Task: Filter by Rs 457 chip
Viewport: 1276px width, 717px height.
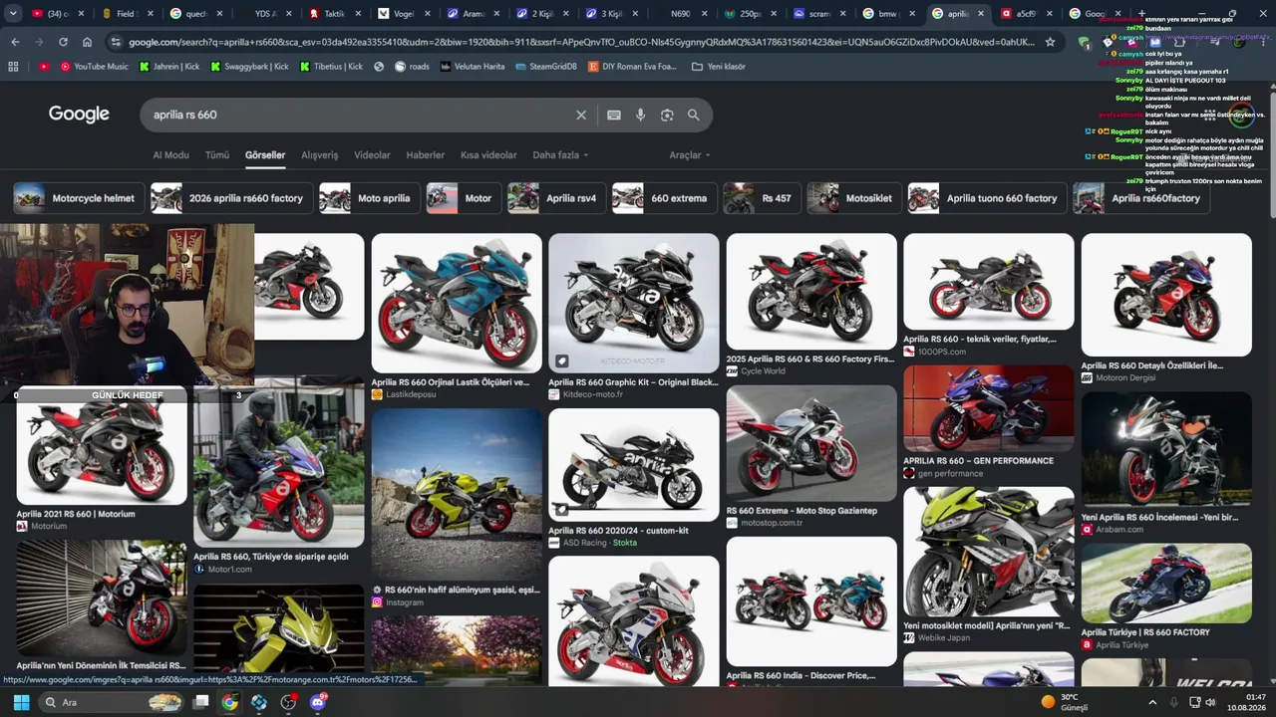Action: 762,198
